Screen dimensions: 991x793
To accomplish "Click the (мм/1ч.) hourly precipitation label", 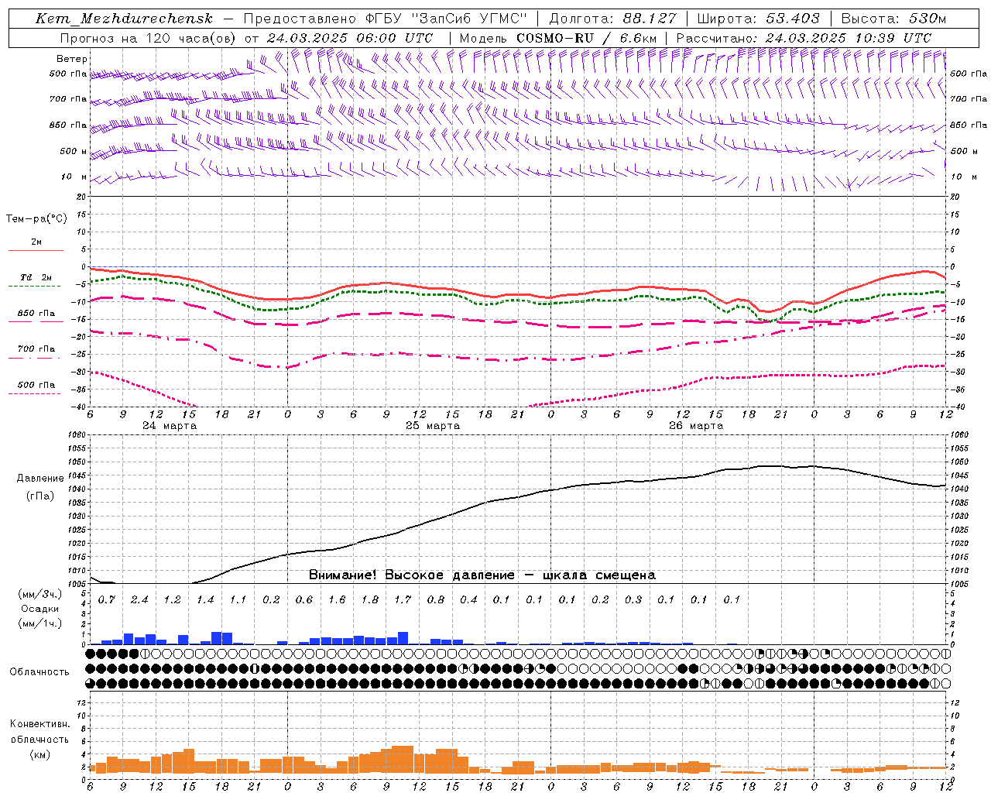I will point(40,623).
